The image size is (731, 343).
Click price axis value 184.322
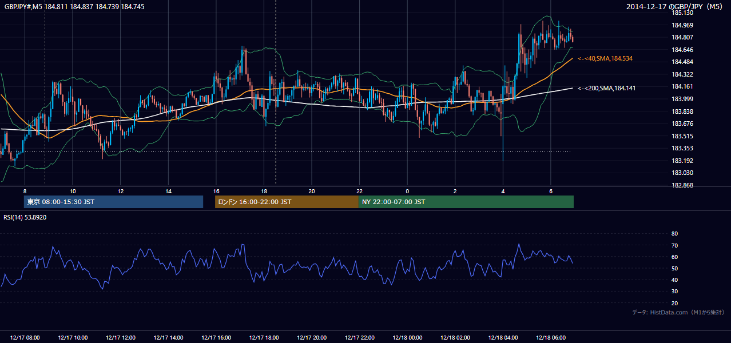[682, 74]
